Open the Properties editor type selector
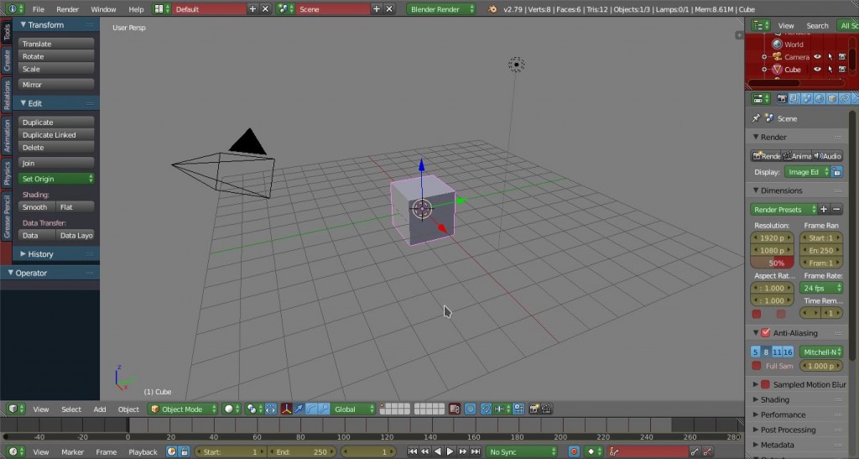Image resolution: width=859 pixels, height=459 pixels. pyautogui.click(x=761, y=98)
